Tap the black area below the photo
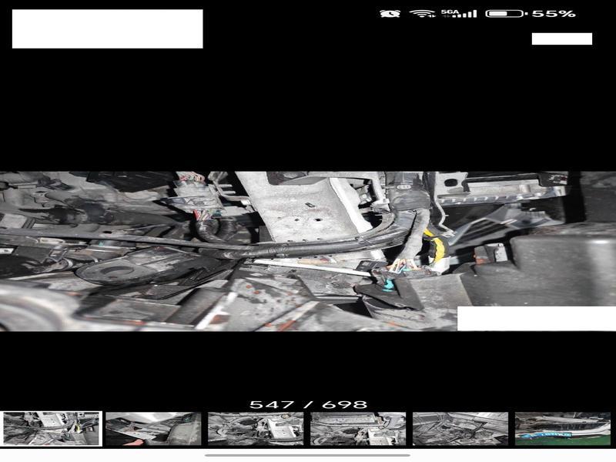The width and height of the screenshot is (616, 462). tap(308, 366)
